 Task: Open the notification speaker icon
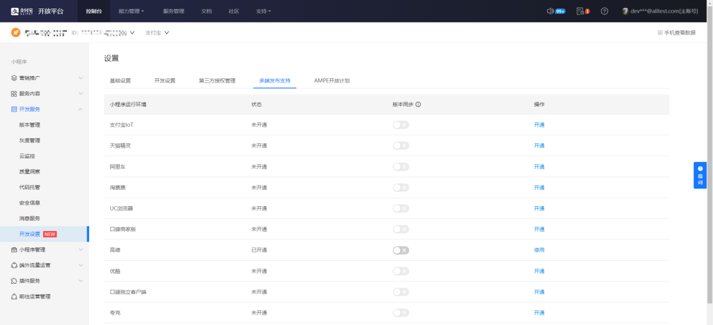550,11
